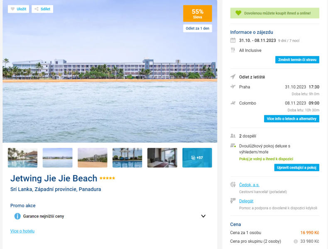Click Upravit cestující a pokoj button
The image size is (328, 249).
pyautogui.click(x=296, y=168)
